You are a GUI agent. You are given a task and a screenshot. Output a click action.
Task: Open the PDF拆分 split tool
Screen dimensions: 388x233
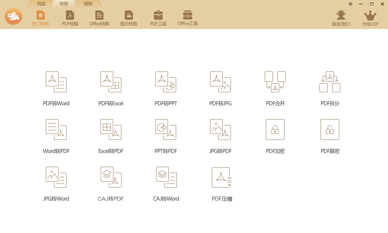click(330, 82)
